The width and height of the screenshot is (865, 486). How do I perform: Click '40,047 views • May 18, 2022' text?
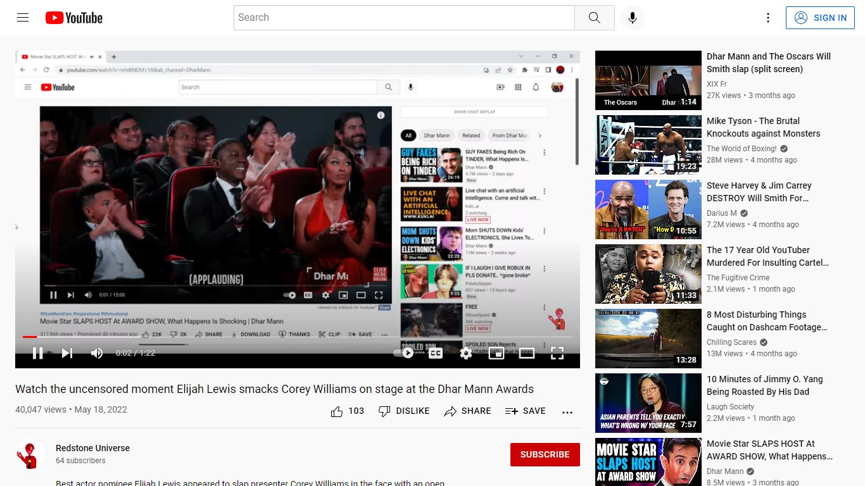(x=72, y=409)
